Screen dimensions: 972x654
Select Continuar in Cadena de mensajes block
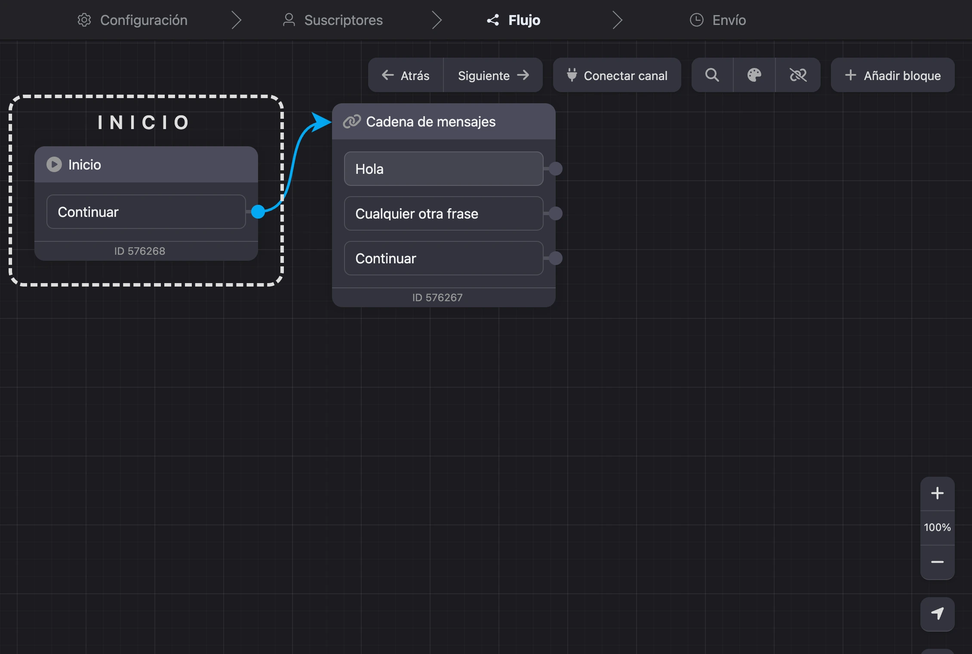(443, 258)
